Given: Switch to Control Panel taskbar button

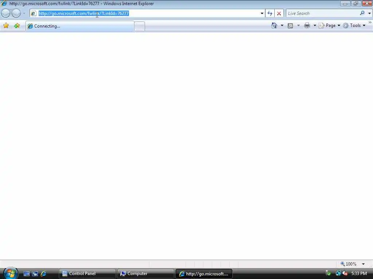Looking at the screenshot, I should 87,274.
